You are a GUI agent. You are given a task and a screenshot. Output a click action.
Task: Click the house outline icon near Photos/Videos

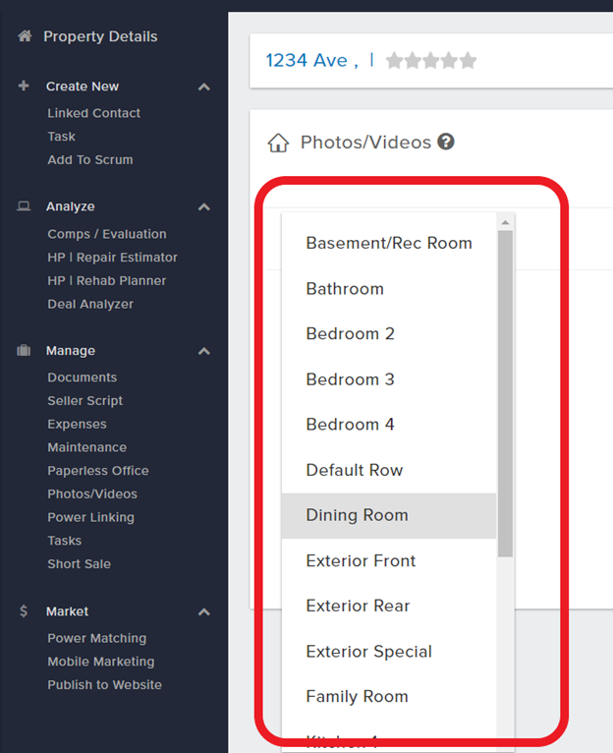click(x=278, y=143)
